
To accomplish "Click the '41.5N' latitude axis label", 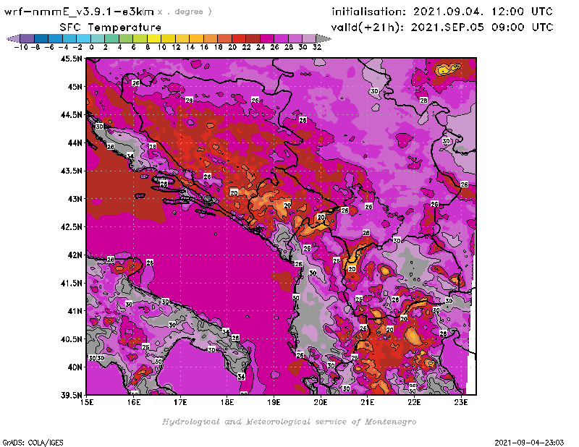I will pos(71,283).
